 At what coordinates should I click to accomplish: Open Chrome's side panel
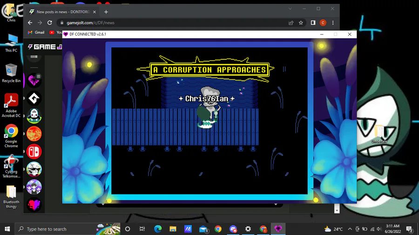(313, 23)
